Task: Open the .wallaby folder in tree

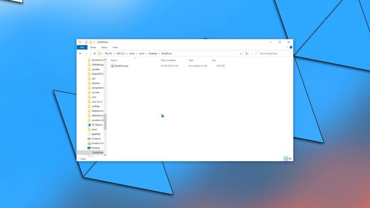Action: (x=95, y=106)
